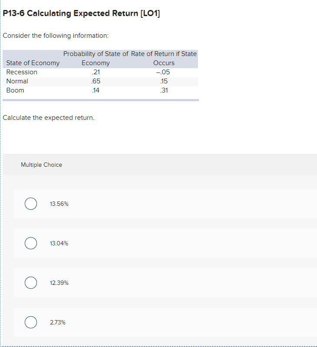Click the .15 rate of return cell

tap(164, 81)
